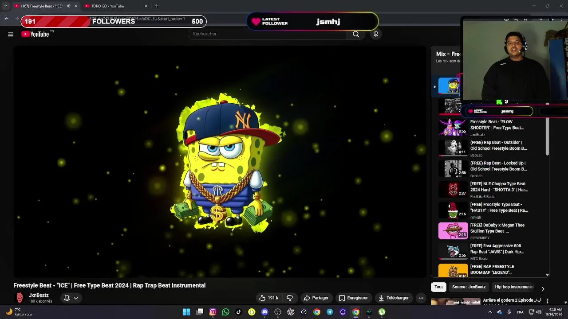Open Snapchat from taskbar
Viewport: 568px width, 319px height.
click(252, 312)
